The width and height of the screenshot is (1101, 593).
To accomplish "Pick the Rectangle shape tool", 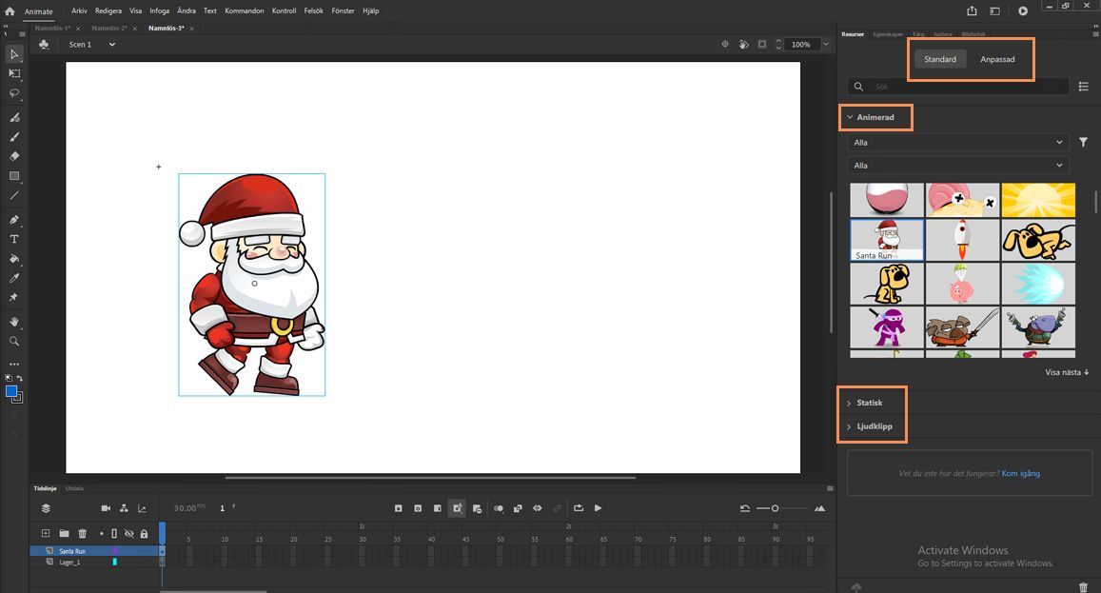I will tap(14, 176).
